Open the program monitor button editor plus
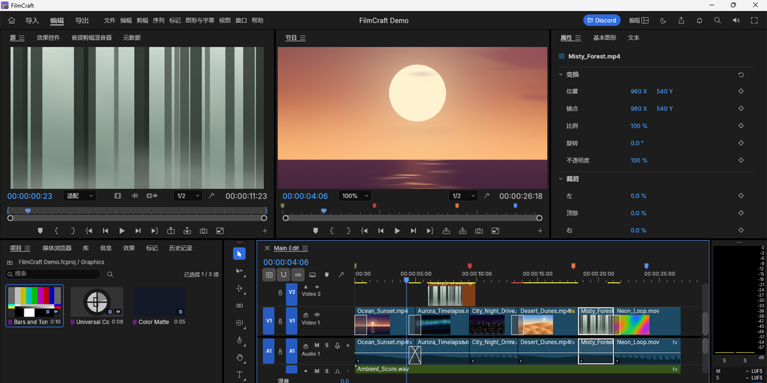This screenshot has height=383, width=767. (x=540, y=230)
